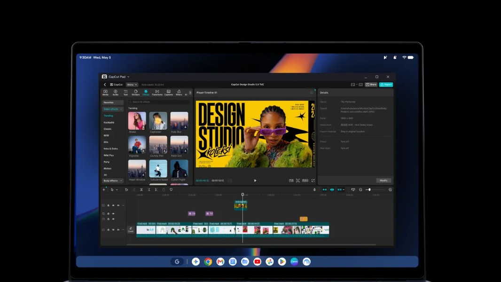Select the Explosion effect thumbnail

point(158,121)
